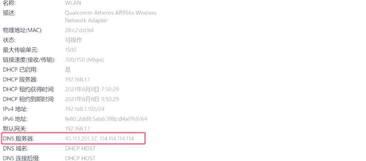The image size is (366, 161).
Task: Select the IPv6 address starting with fe80
Action: (106, 119)
